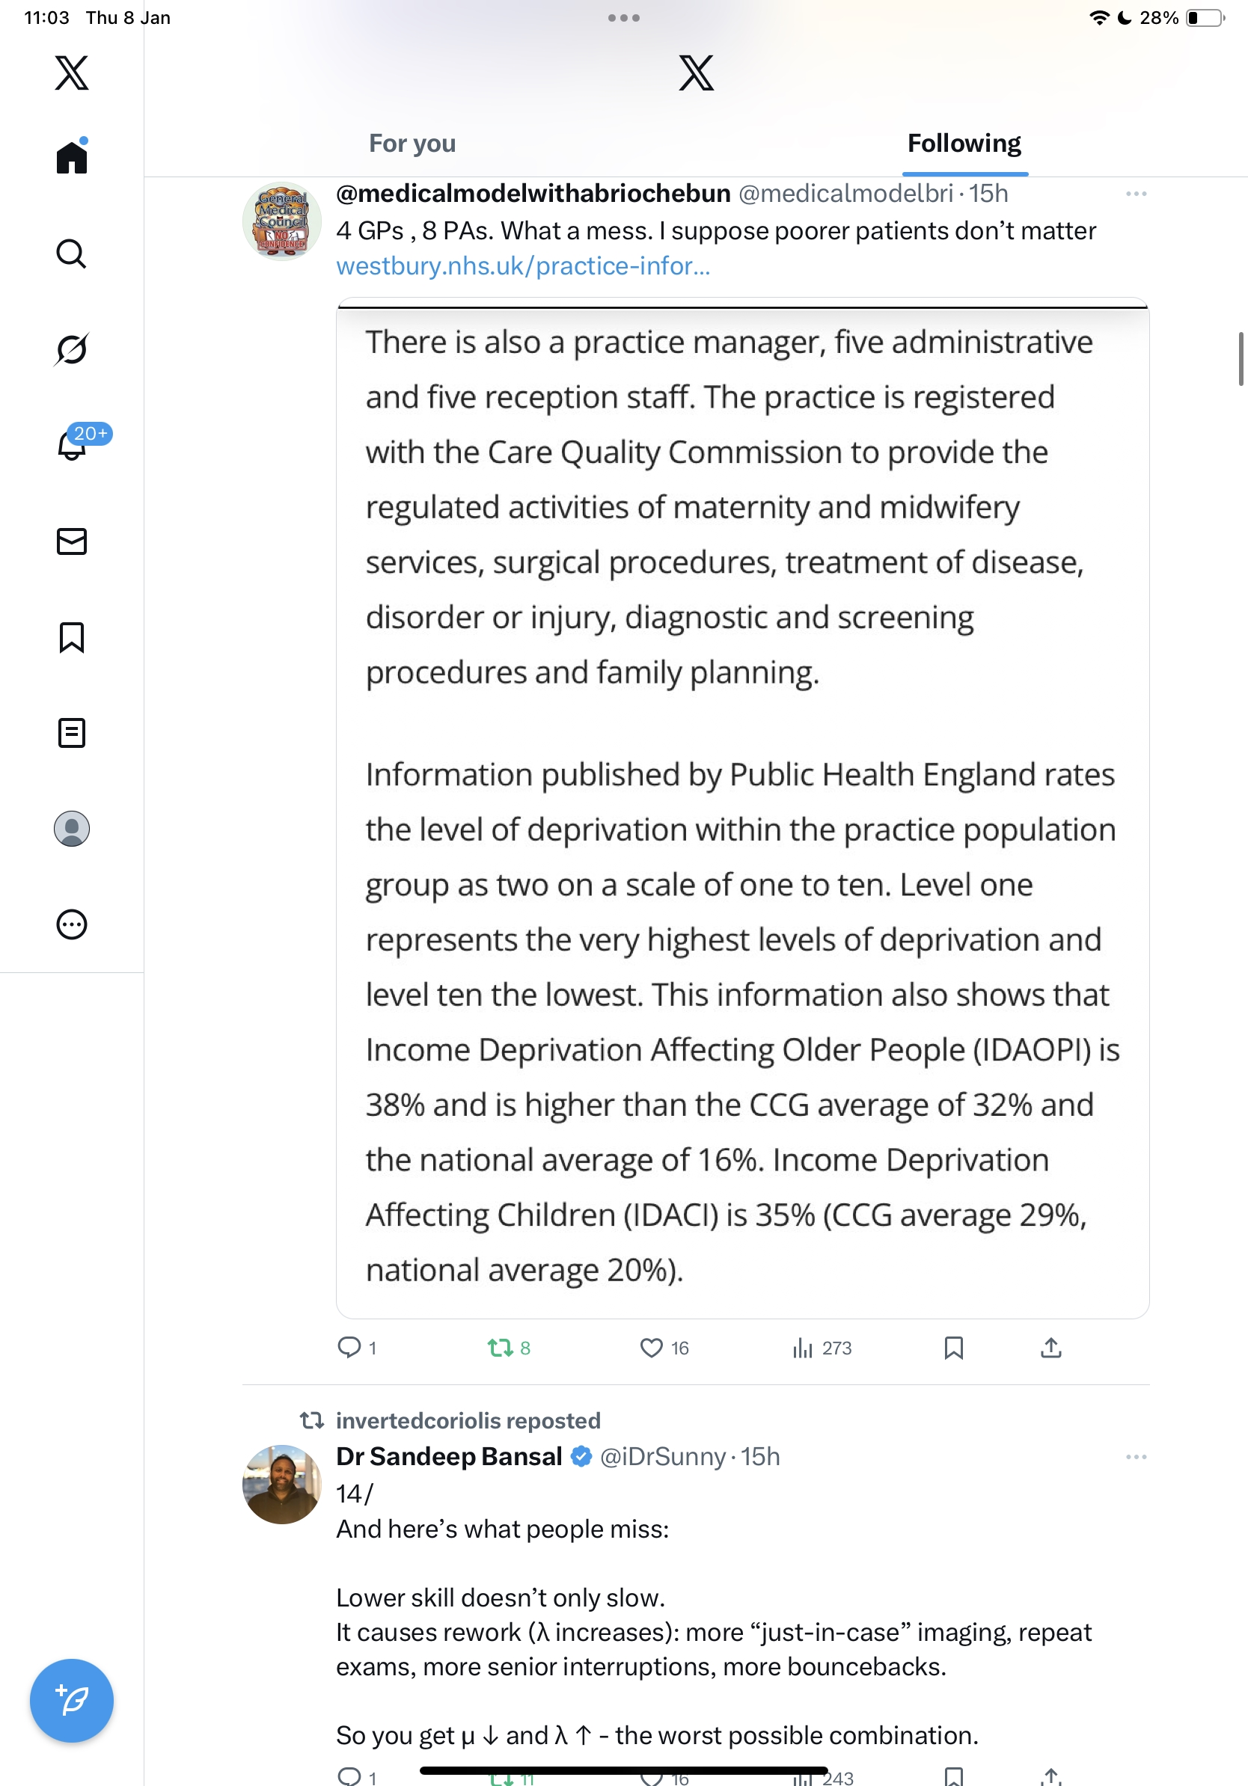The width and height of the screenshot is (1248, 1786).
Task: Bookmark the 4 GPs, 8 PAs post
Action: pos(953,1347)
